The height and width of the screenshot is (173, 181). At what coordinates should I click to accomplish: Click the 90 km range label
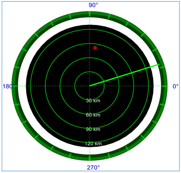click(93, 129)
